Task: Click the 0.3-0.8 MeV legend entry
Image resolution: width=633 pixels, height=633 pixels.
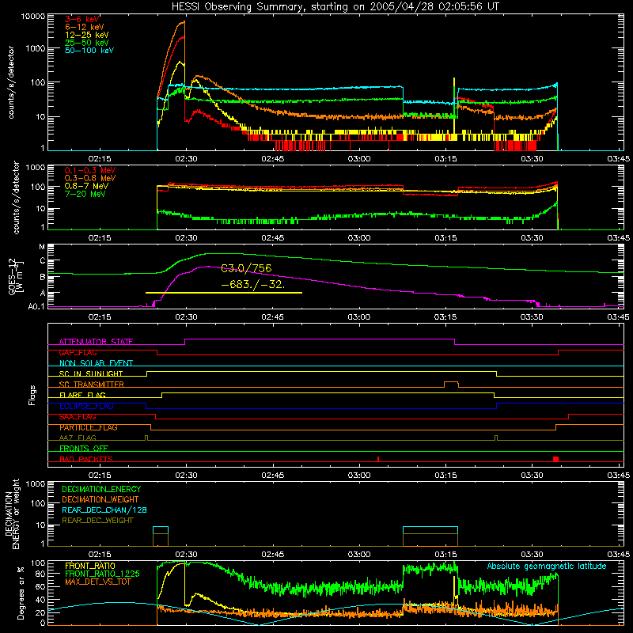Action: click(89, 178)
